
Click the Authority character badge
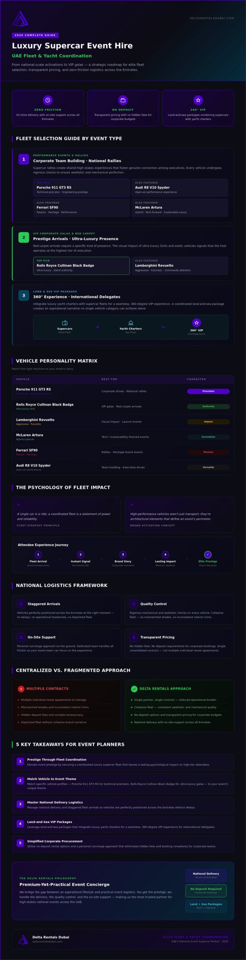pyautogui.click(x=208, y=406)
